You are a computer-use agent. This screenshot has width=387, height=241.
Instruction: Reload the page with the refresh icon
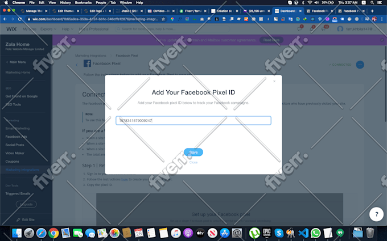(x=20, y=19)
